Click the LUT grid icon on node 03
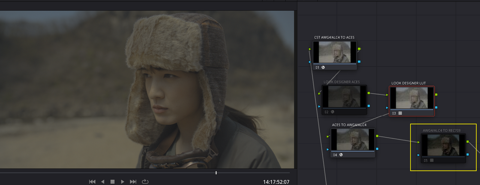 point(400,113)
